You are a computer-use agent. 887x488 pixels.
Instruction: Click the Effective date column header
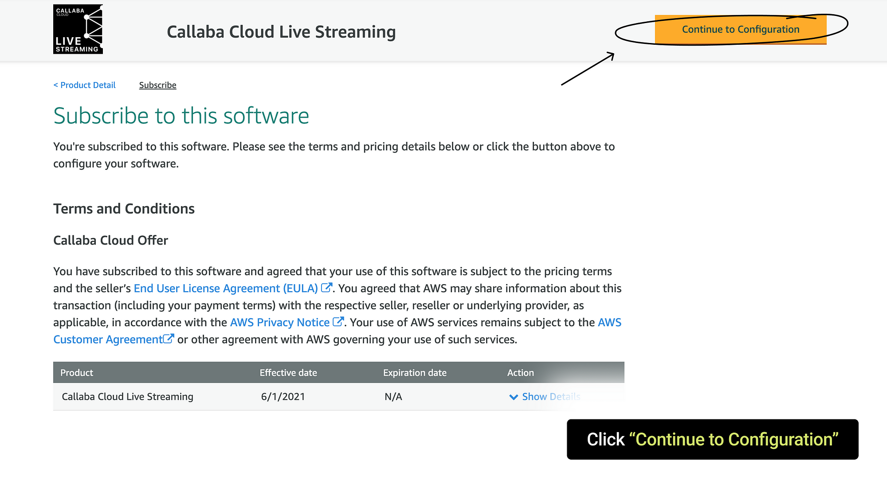click(x=288, y=373)
